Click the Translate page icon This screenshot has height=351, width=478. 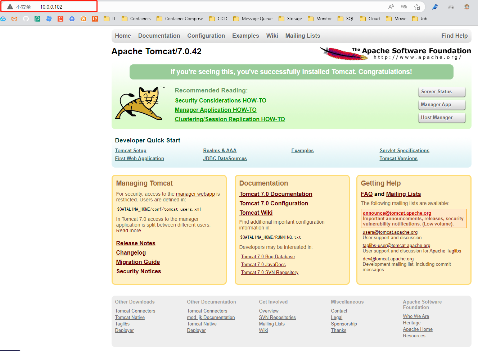[404, 7]
